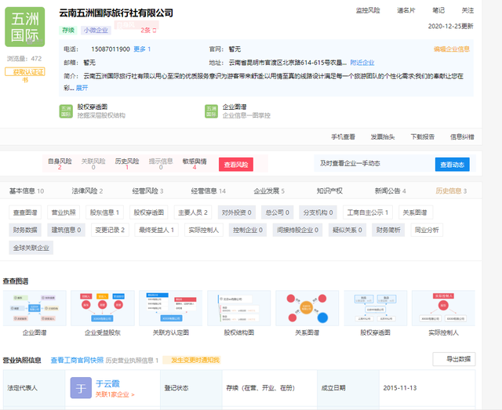The width and height of the screenshot is (502, 410).
Task: Click 导出数据 button
Action: [x=454, y=359]
